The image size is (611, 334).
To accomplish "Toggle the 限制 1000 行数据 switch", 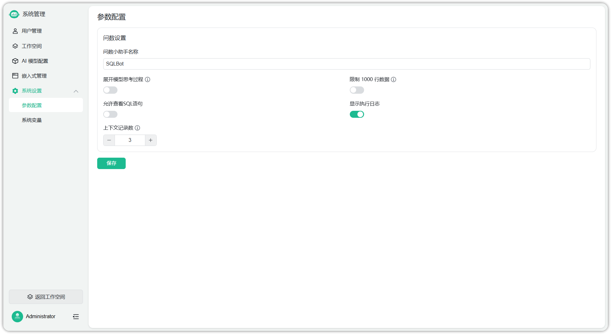I will [x=357, y=90].
